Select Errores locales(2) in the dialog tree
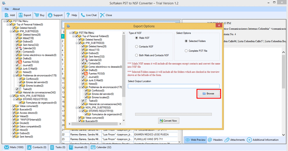Viewport: 288px width, 151px height. click(100, 97)
